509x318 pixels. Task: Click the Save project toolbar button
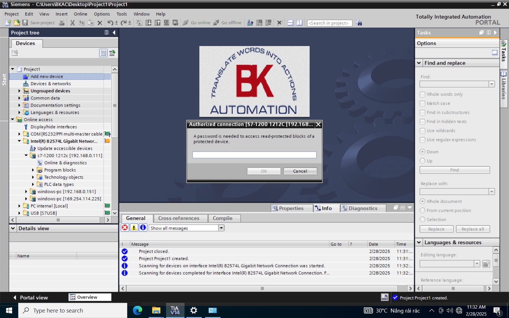38,23
